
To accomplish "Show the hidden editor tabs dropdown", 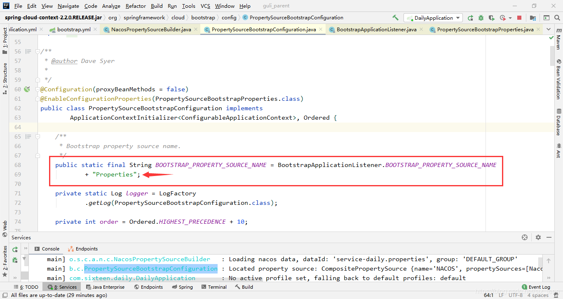I will tap(548, 30).
